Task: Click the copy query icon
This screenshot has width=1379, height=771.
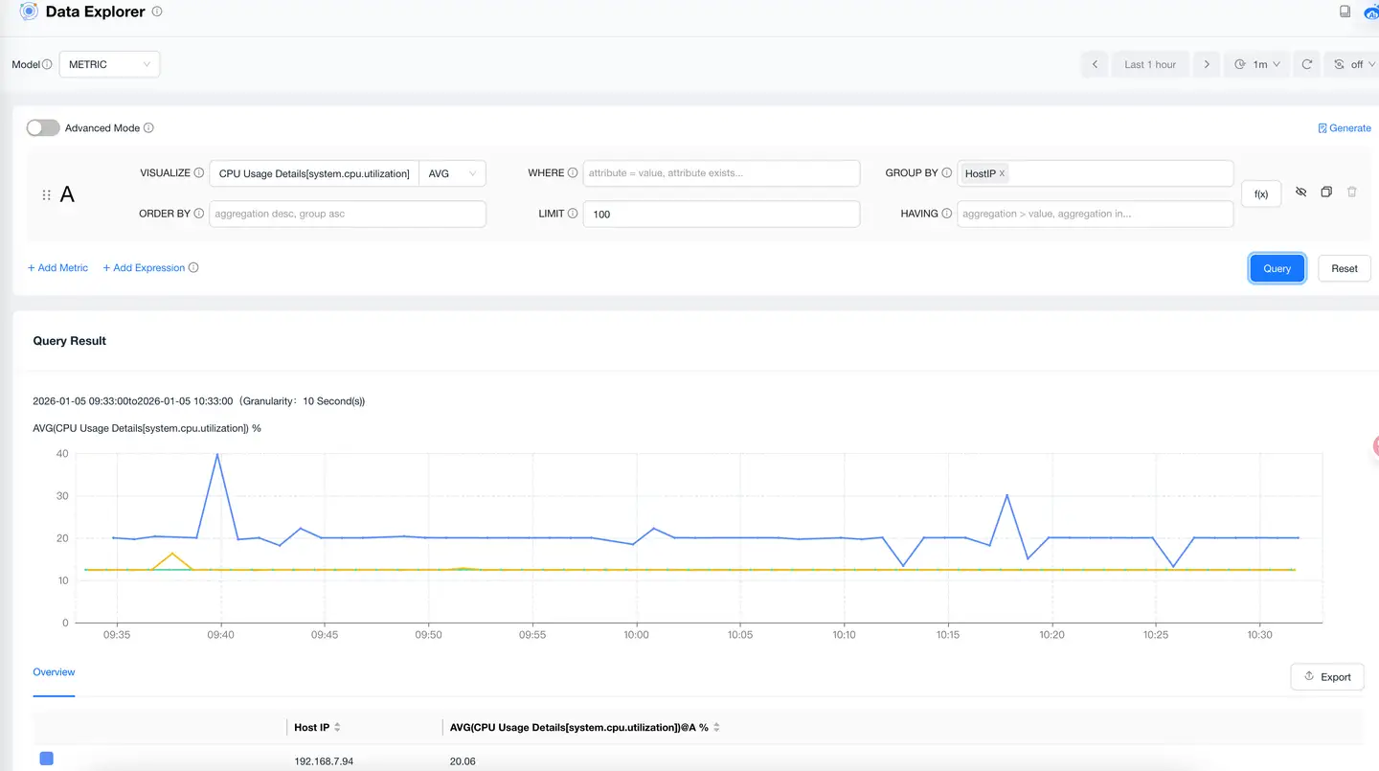Action: tap(1326, 193)
